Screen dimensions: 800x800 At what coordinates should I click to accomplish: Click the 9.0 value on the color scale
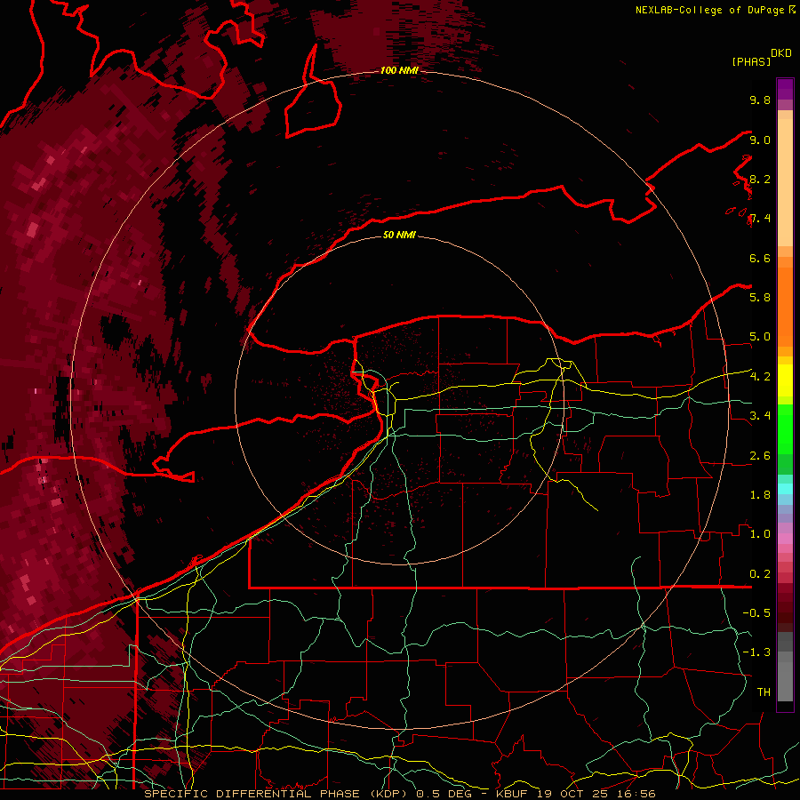[760, 140]
